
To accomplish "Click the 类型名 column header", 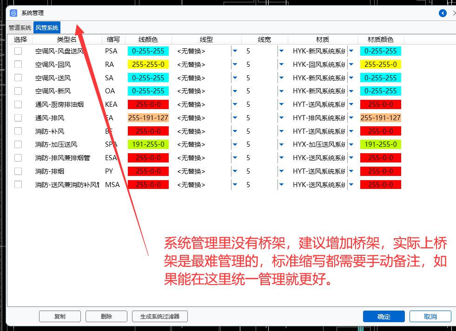I will pos(66,40).
